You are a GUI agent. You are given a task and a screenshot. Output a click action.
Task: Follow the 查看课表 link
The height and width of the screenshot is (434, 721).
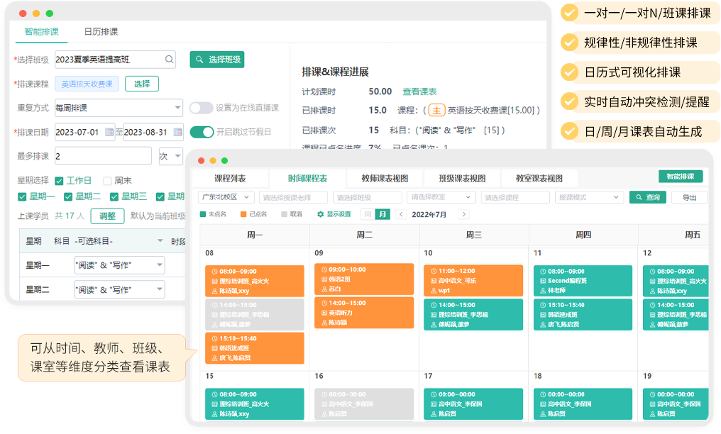419,91
